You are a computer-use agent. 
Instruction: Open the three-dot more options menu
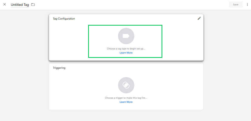click(247, 5)
